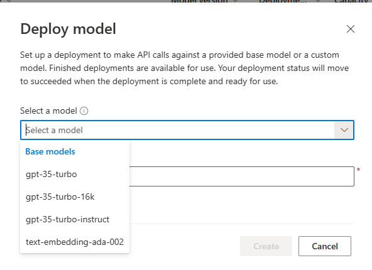Click the Deploy model dialog title
This screenshot has width=372, height=270.
[x=68, y=29]
